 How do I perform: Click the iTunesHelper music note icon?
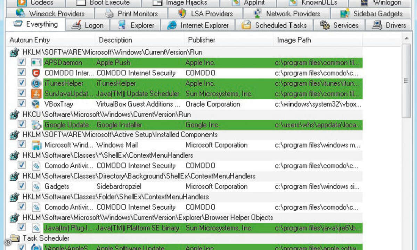pyautogui.click(x=36, y=84)
